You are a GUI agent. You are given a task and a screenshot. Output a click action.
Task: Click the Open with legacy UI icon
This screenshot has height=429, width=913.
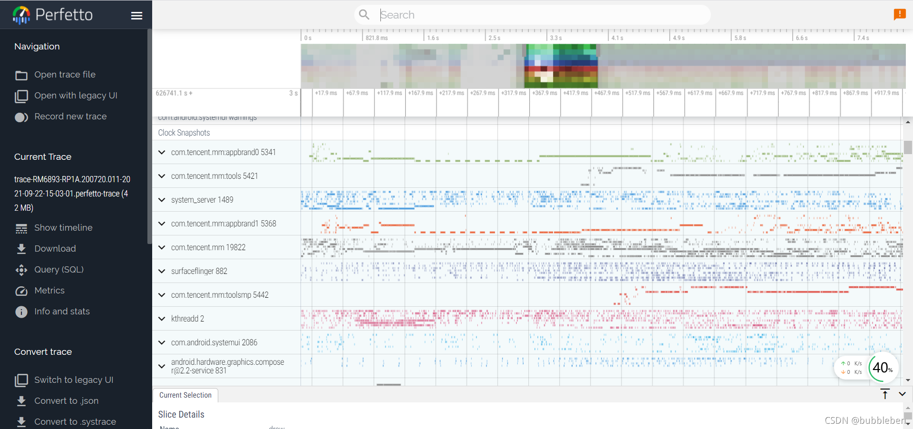click(21, 96)
